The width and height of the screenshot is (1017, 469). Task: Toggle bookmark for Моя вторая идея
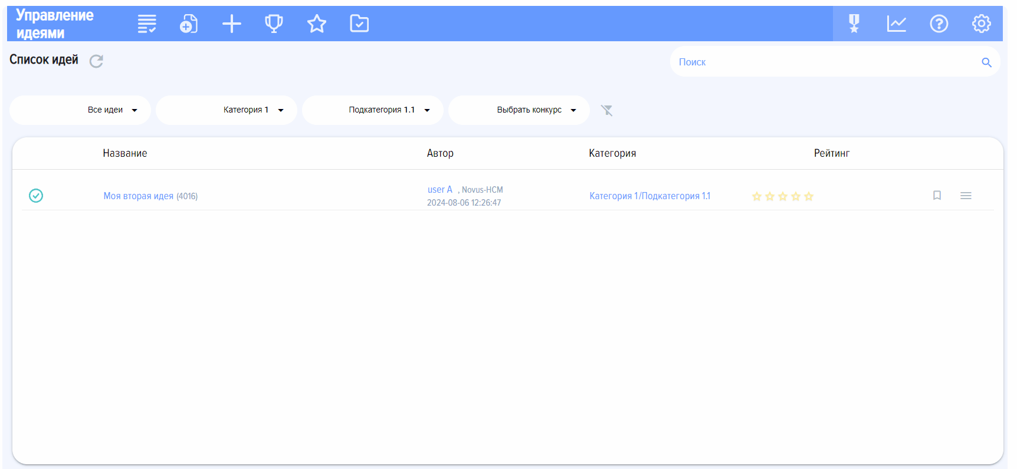coord(937,196)
